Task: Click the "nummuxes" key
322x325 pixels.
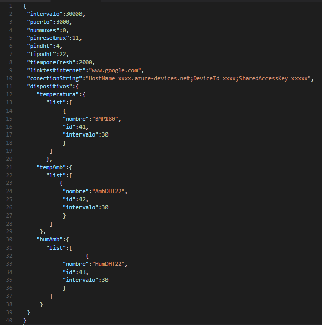Action: (x=43, y=30)
